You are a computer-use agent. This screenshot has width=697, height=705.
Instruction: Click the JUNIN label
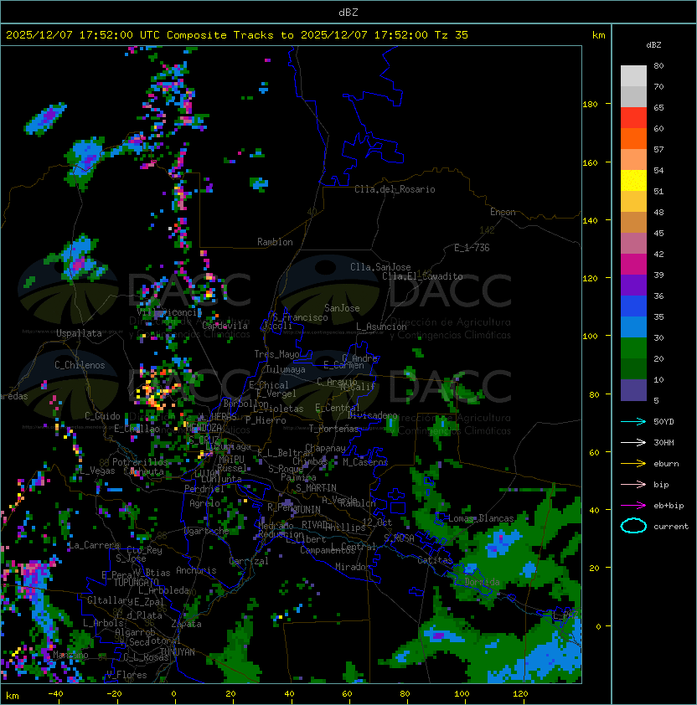[307, 509]
